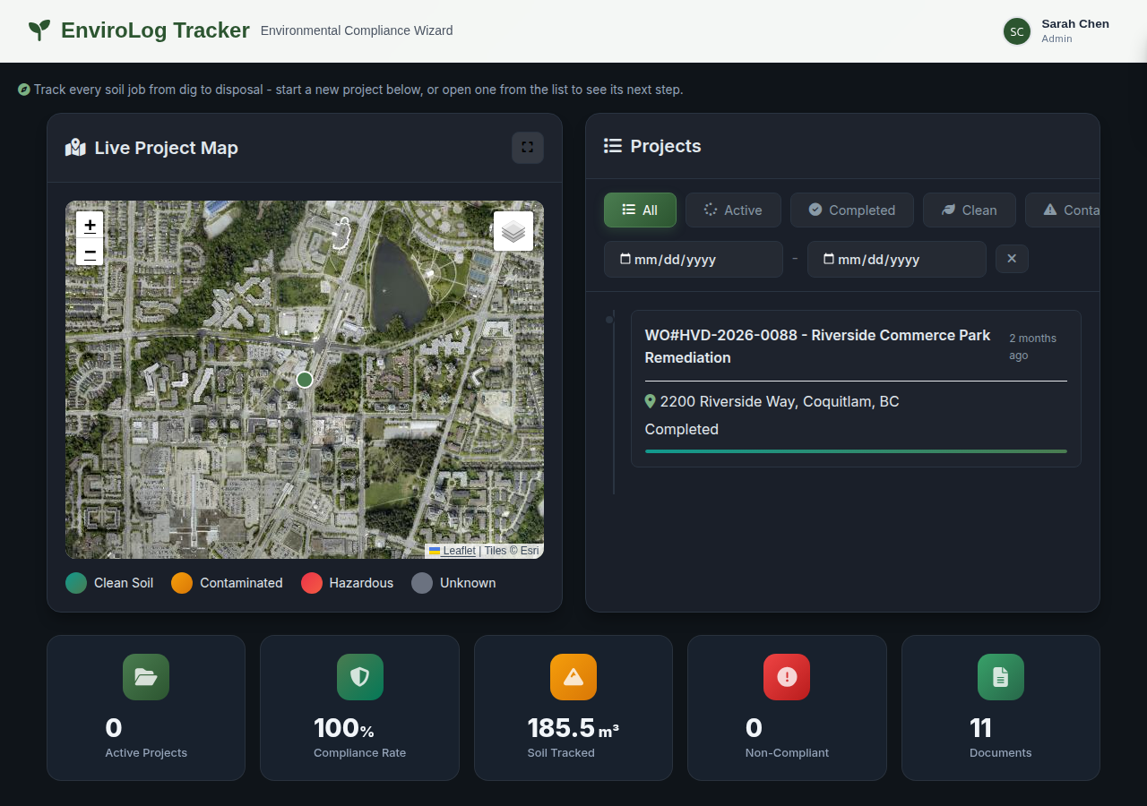Click the Non-Compliant alert icon
Image resolution: width=1147 pixels, height=806 pixels.
click(787, 677)
